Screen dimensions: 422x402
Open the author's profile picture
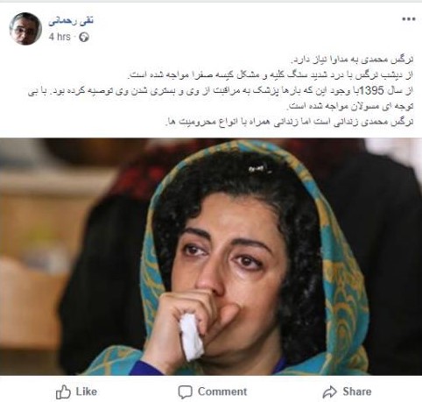[25, 29]
